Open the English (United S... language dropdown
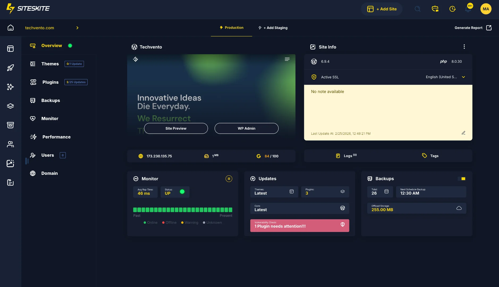 click(445, 77)
